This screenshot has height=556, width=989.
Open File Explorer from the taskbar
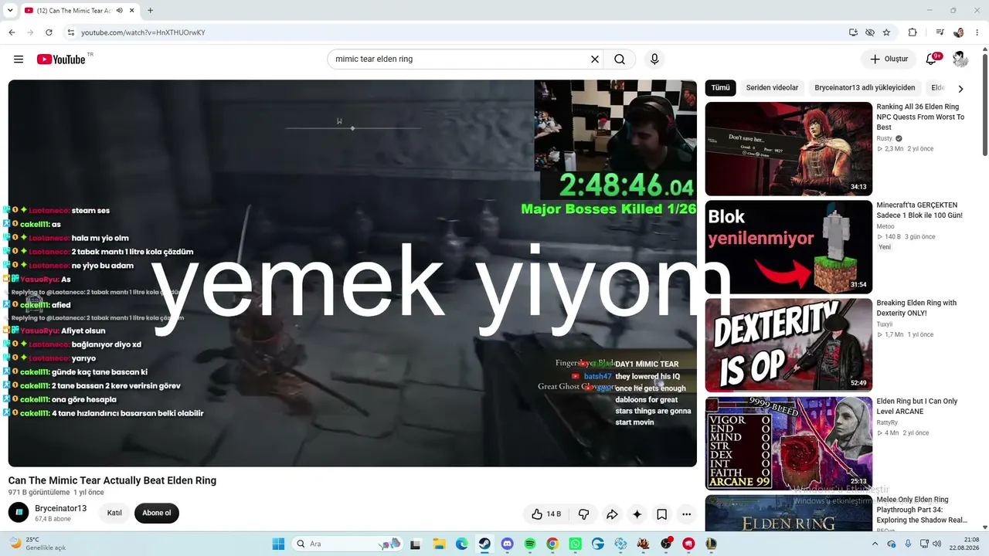[439, 544]
